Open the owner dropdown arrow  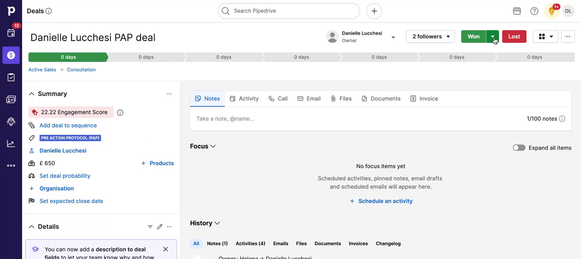(393, 37)
